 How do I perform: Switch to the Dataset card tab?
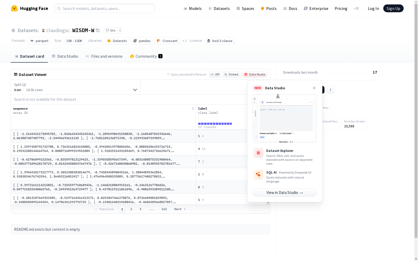(29, 56)
